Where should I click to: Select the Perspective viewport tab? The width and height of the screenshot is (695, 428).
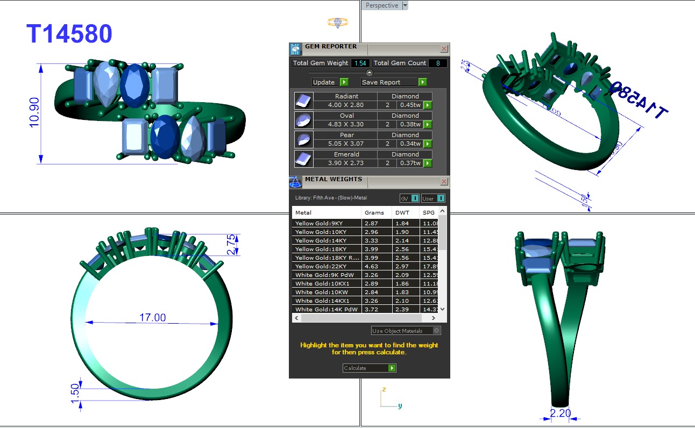coord(382,5)
